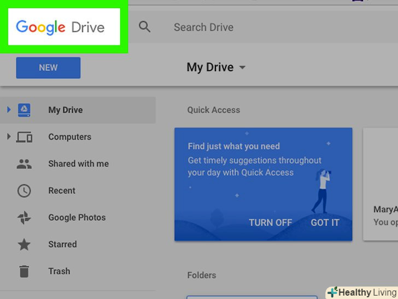The height and width of the screenshot is (299, 398).
Task: Expand the Computers tree arrow
Action: (9, 136)
